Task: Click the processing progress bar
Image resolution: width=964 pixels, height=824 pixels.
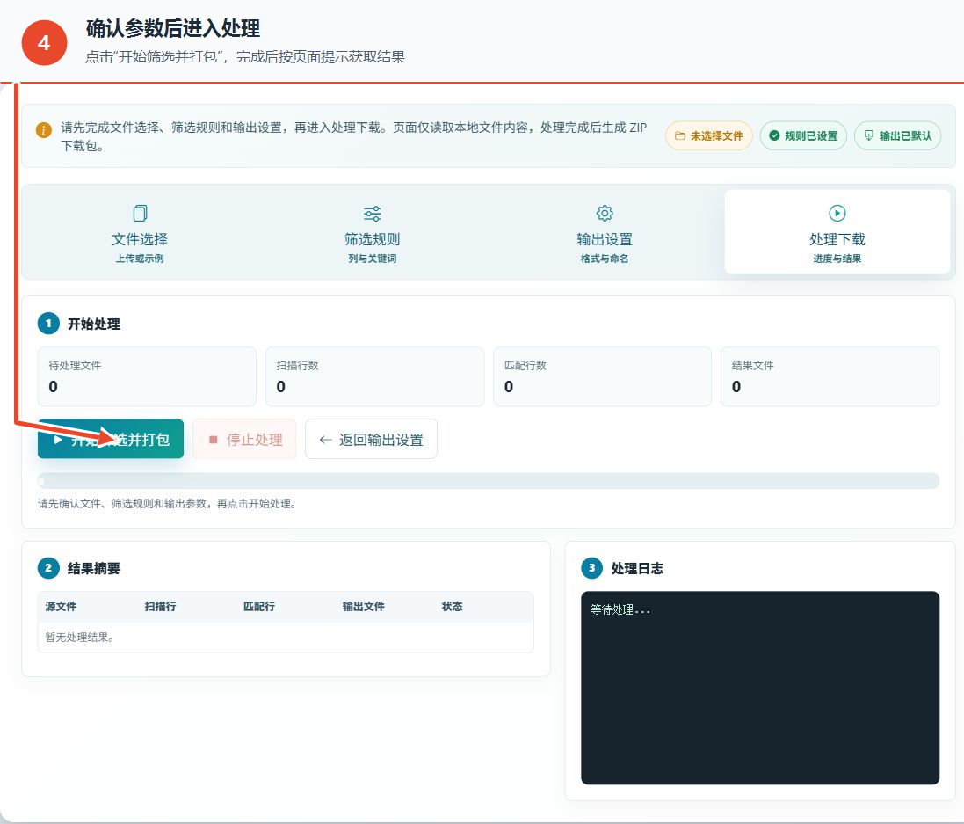Action: click(x=488, y=481)
